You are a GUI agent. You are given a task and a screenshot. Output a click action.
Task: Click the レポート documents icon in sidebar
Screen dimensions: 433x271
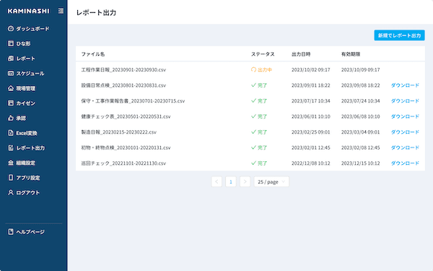[x=11, y=59]
